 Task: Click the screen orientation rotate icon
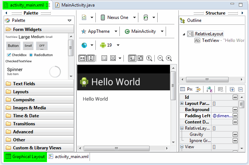click(146, 17)
